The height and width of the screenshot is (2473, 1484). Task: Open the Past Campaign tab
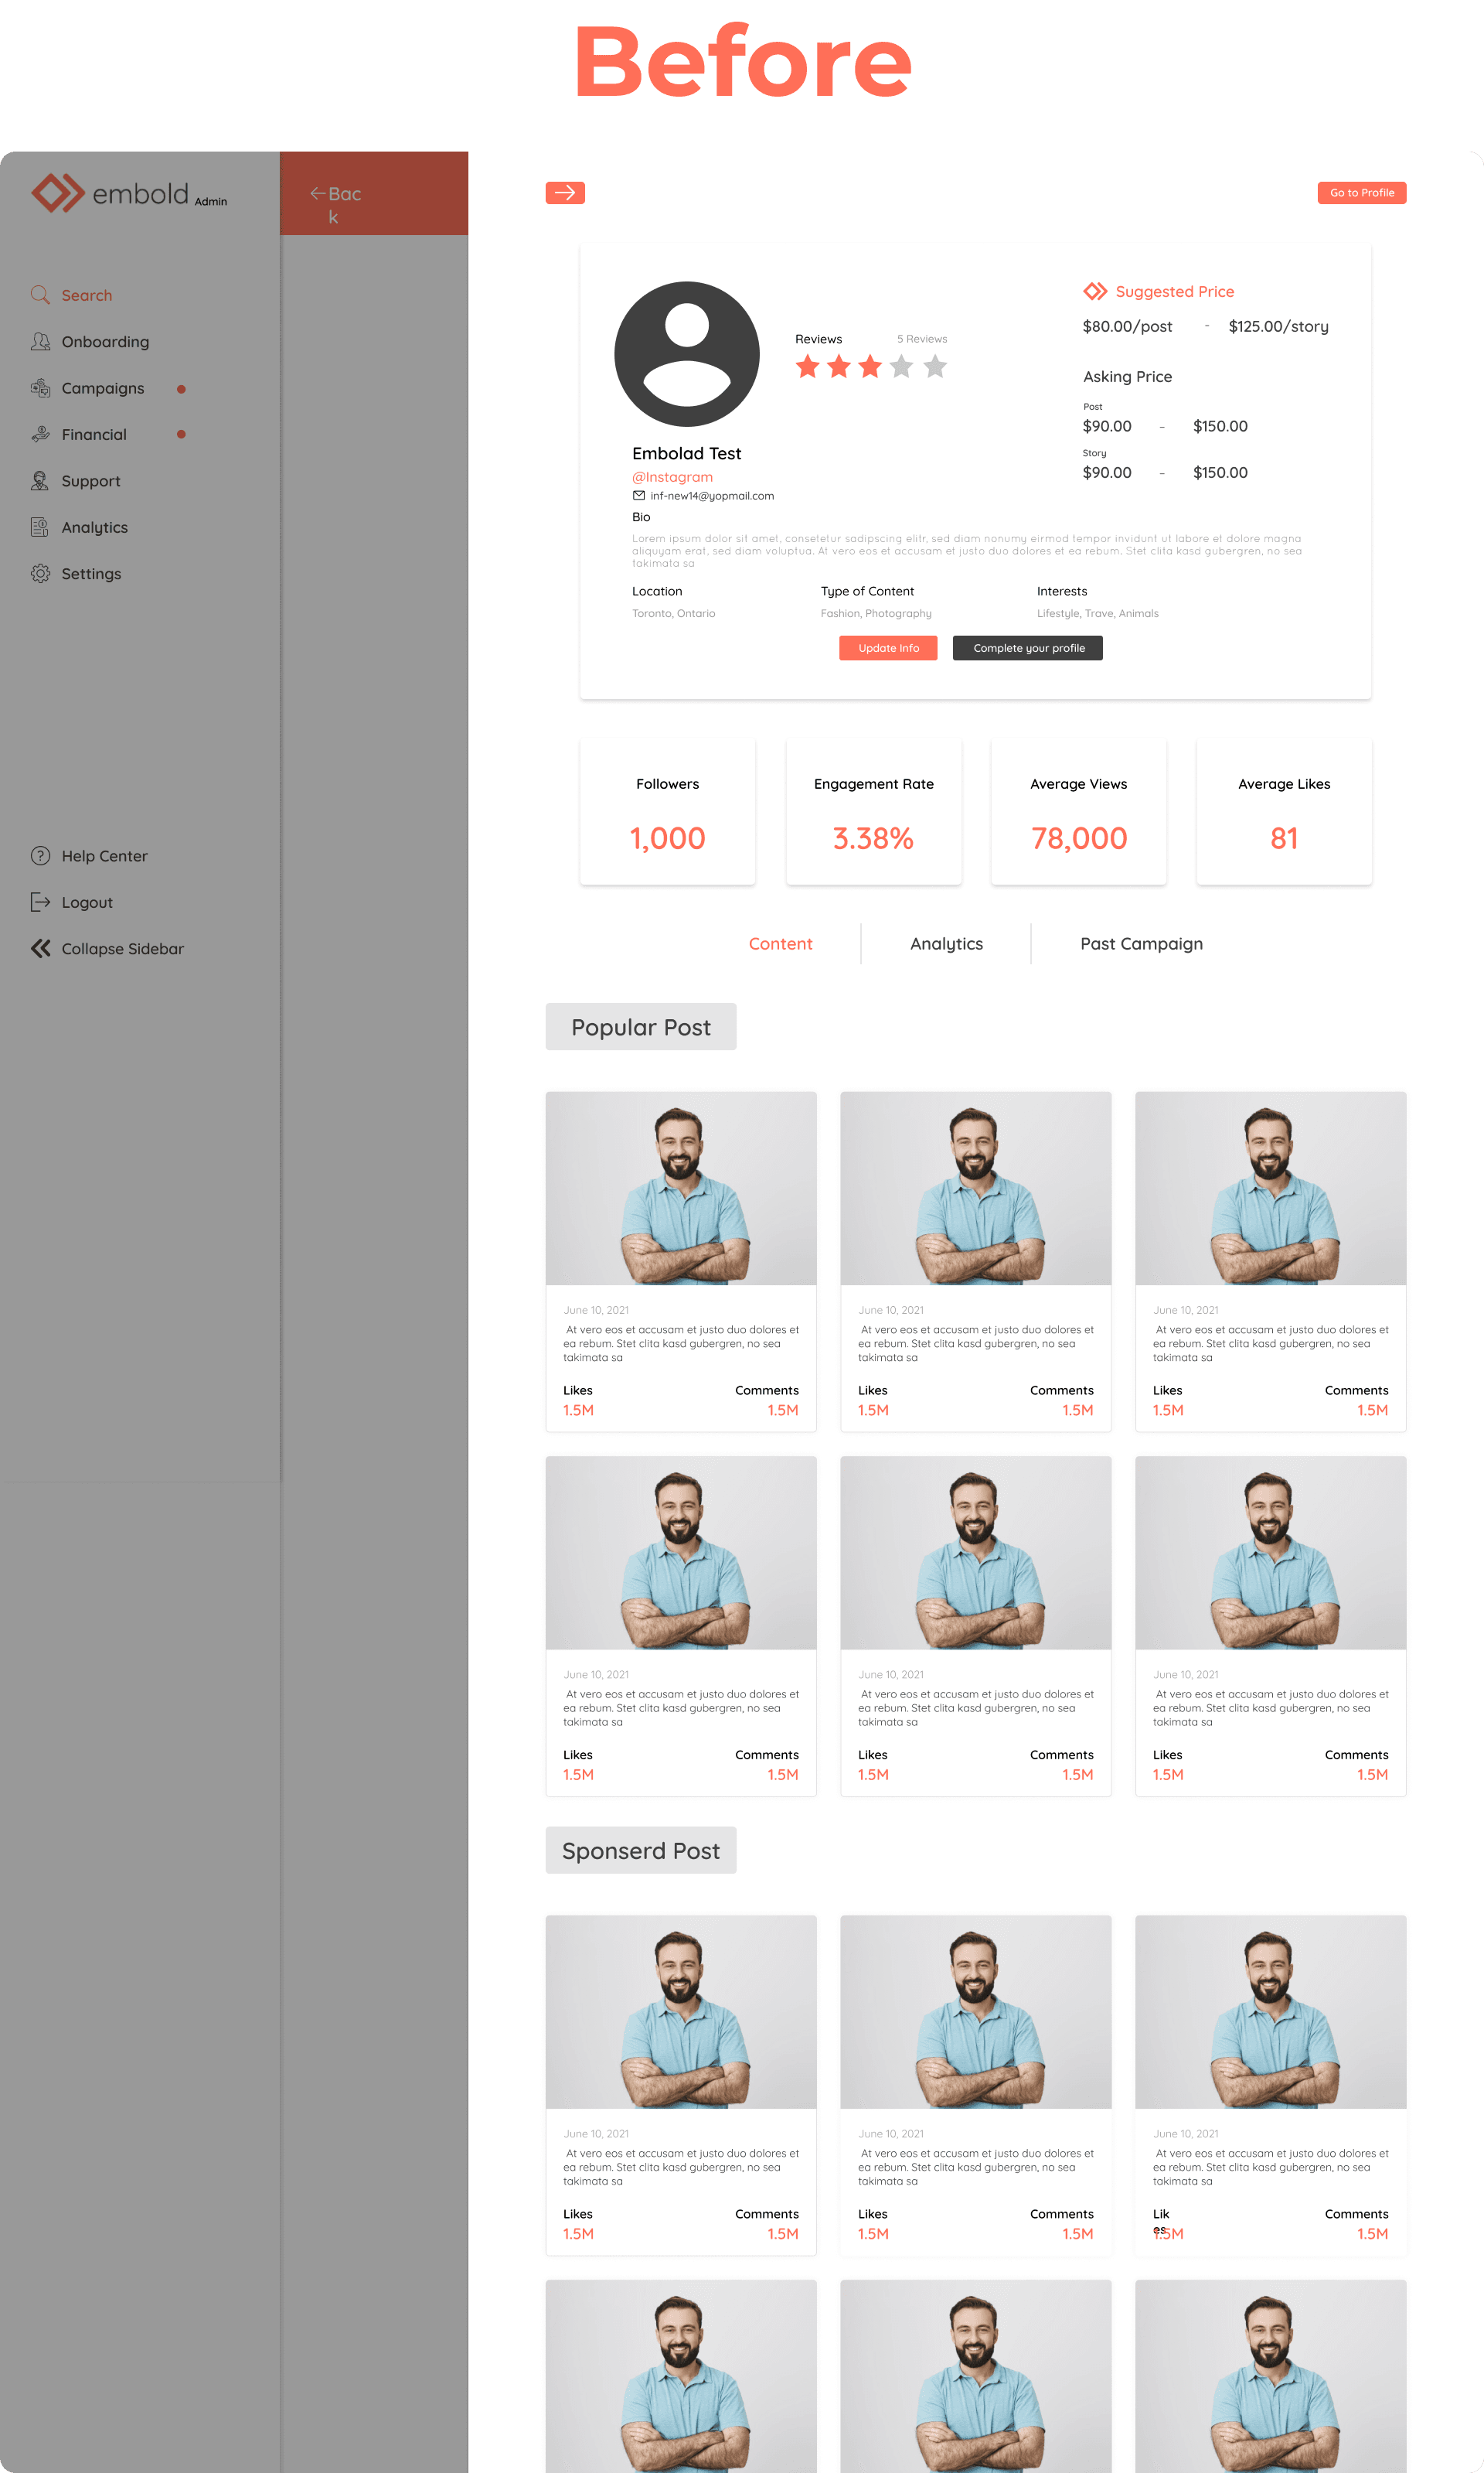[1140, 943]
